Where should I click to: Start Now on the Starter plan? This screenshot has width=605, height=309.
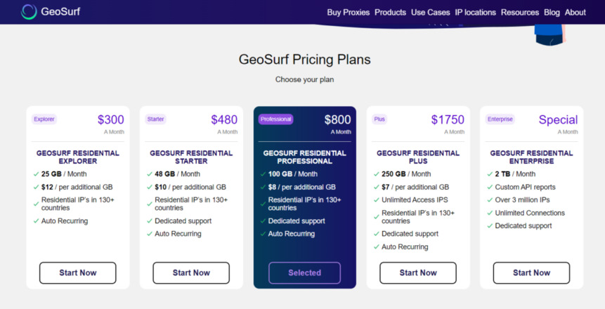tap(191, 272)
